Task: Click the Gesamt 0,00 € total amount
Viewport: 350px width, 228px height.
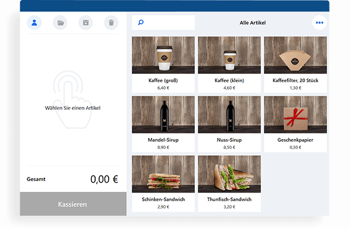Action: pyautogui.click(x=104, y=179)
